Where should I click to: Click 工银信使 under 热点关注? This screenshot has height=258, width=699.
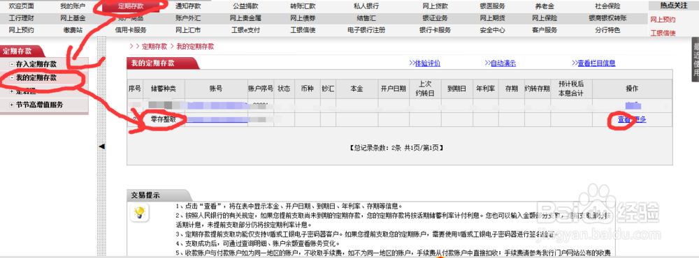click(663, 33)
